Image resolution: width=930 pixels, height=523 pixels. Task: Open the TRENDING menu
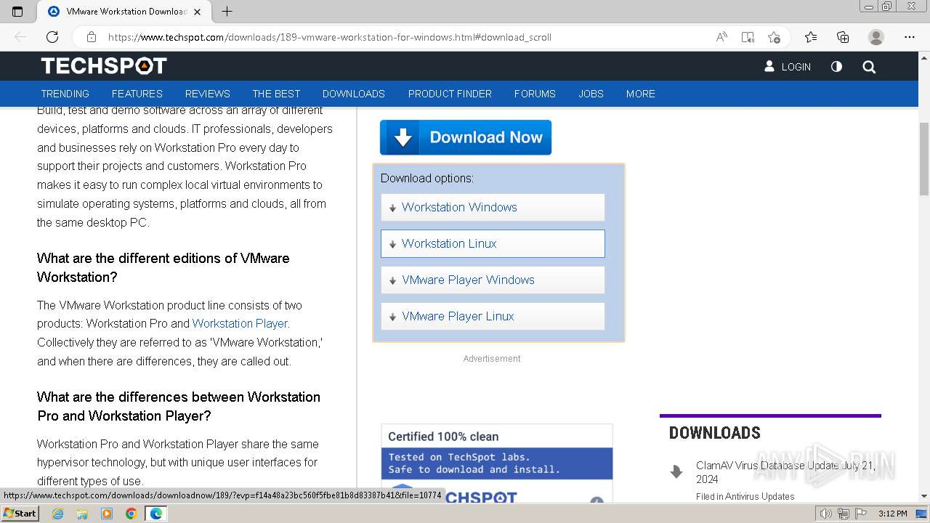tap(65, 94)
